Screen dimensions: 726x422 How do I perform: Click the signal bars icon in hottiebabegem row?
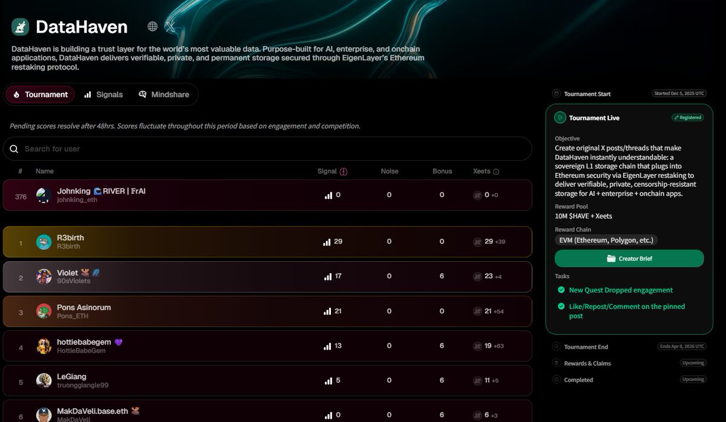[x=327, y=346]
